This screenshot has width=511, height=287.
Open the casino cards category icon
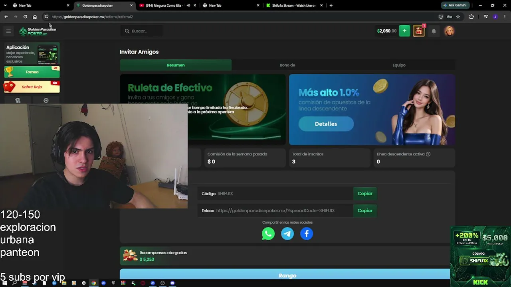click(x=18, y=100)
